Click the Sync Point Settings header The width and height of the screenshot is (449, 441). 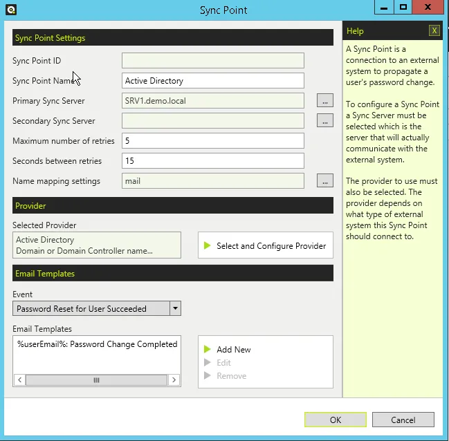click(173, 37)
